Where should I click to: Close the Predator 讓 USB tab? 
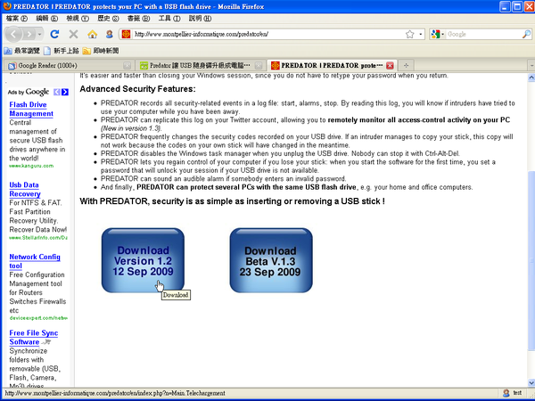[259, 65]
